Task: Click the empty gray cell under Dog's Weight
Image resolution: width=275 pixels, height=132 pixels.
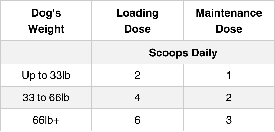Action: (x=46, y=52)
